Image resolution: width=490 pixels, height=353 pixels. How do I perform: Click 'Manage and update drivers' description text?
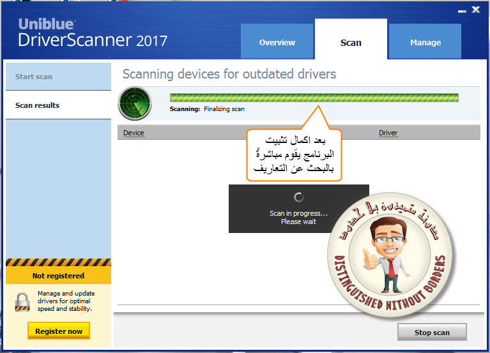(x=66, y=301)
